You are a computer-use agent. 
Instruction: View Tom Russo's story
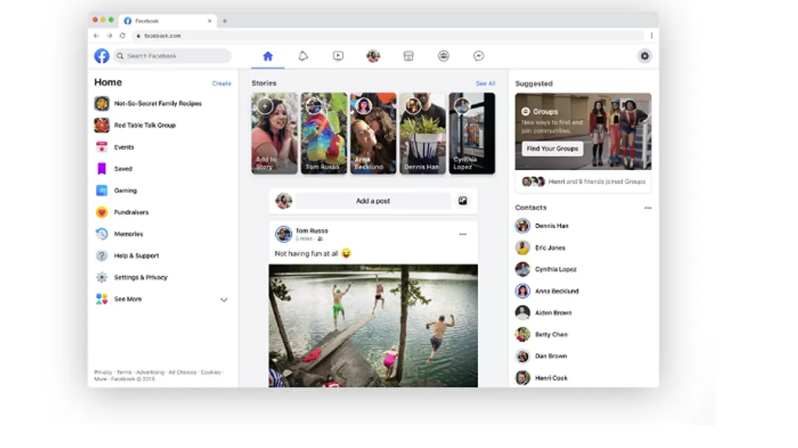[324, 133]
